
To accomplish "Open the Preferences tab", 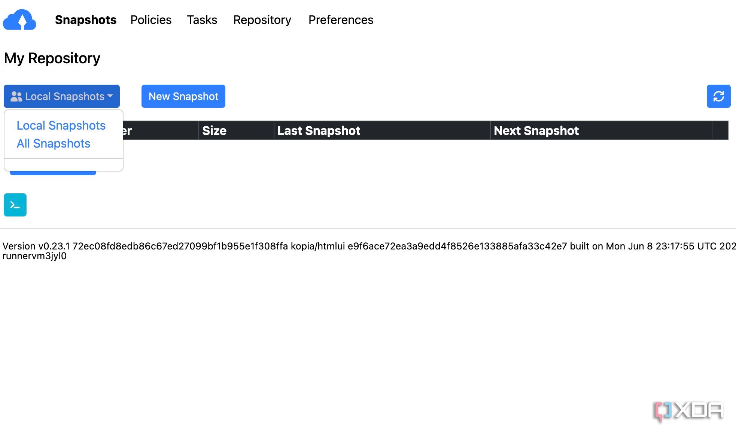I will point(341,20).
